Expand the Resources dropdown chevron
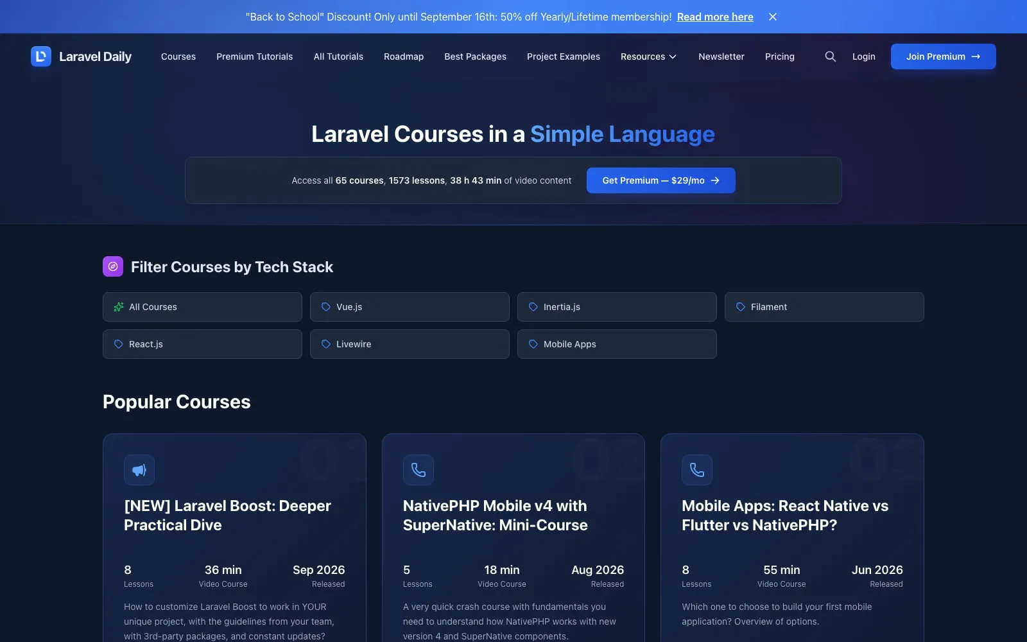Viewport: 1027px width, 642px height. point(673,56)
